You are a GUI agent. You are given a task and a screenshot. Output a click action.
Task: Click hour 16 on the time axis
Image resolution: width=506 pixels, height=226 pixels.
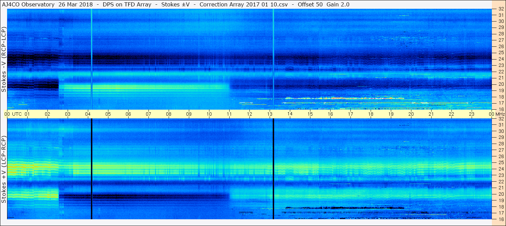[330, 114]
